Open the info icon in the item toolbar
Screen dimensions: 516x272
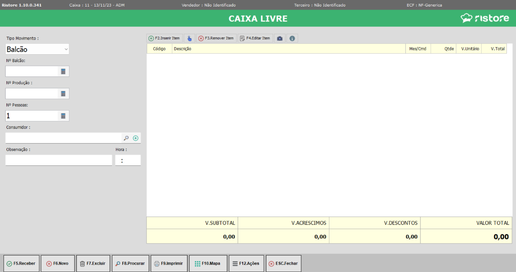tap(292, 38)
